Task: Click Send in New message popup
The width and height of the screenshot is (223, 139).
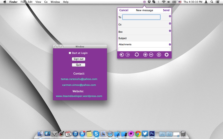Action: tap(166, 10)
